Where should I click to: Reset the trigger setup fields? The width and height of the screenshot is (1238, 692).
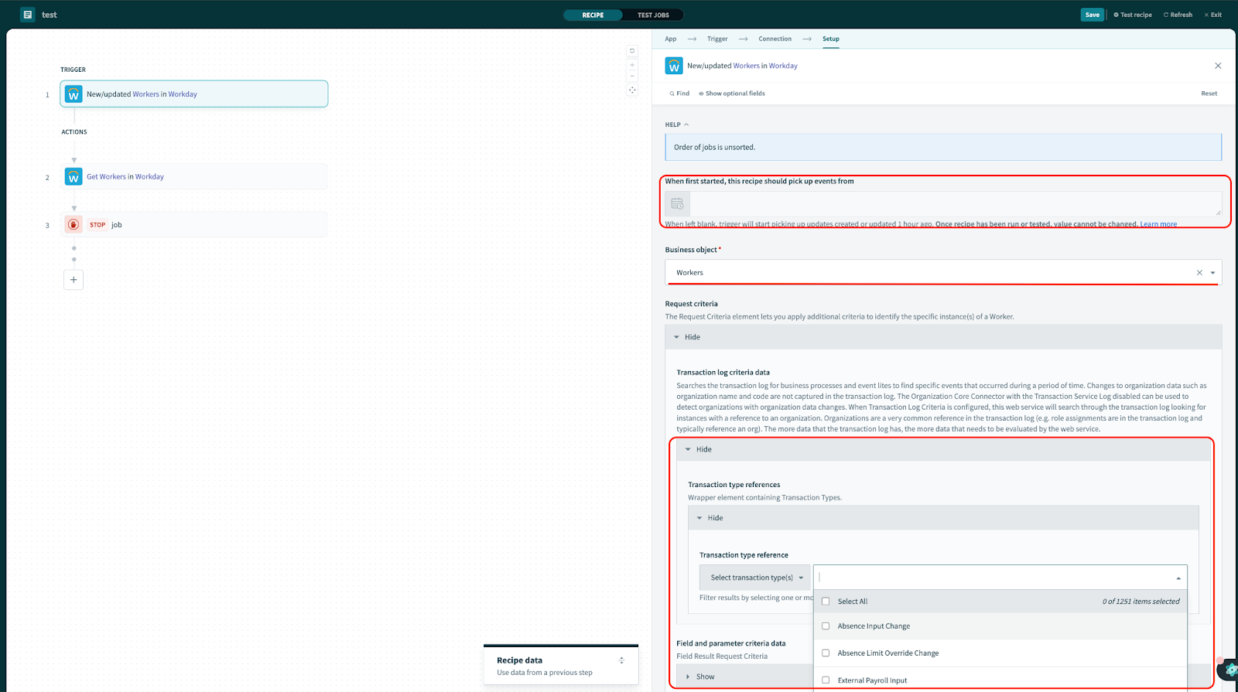tap(1209, 94)
